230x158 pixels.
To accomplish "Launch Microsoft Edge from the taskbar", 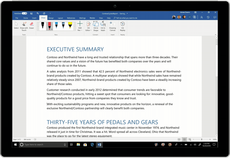I will [92, 145].
